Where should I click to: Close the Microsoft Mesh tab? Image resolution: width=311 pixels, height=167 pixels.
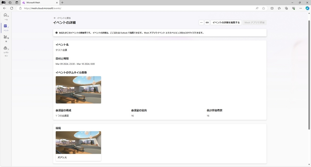point(56,3)
